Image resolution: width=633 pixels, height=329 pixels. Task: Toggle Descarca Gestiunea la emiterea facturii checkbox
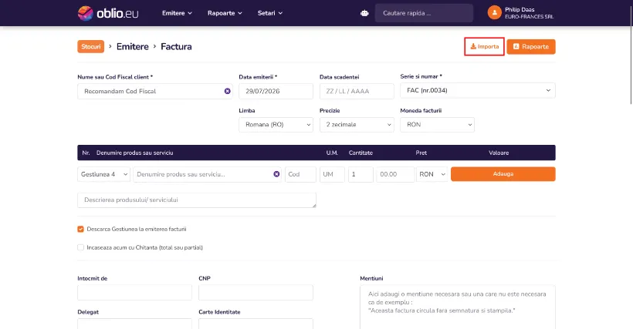81,229
